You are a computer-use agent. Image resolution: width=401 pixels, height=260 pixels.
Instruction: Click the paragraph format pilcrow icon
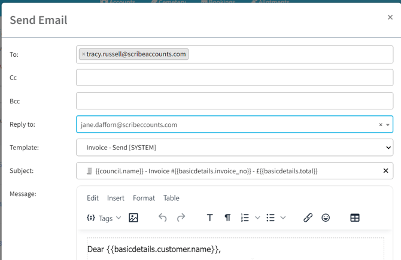coord(227,218)
